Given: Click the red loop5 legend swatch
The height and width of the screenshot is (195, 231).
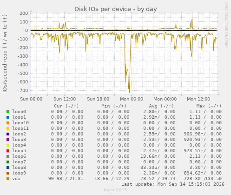Looking at the screenshot, I should (x=8, y=151).
